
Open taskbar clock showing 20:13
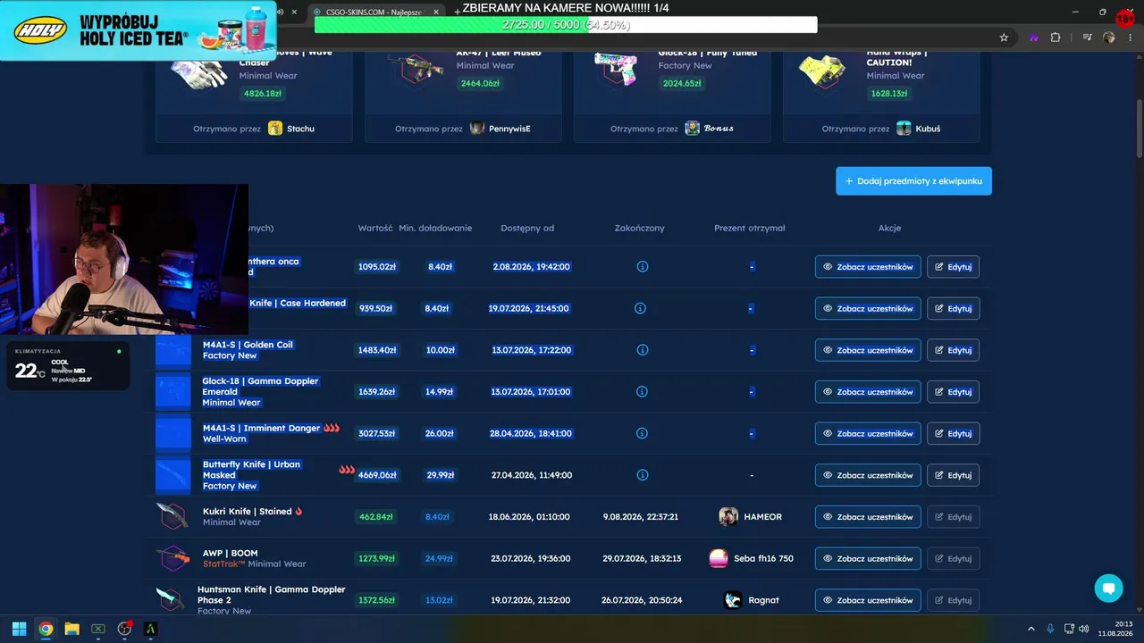pos(1115,629)
